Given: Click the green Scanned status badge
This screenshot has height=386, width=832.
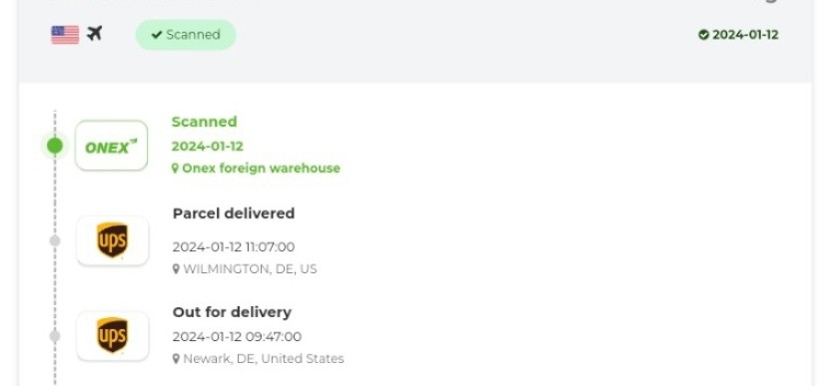Looking at the screenshot, I should (x=186, y=35).
